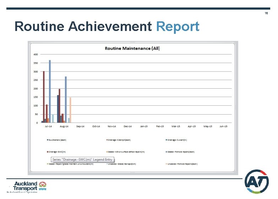Viewport: 278px width, 199px height.
Task: Click the Unsealed -Pothole Repairs(each) color swatch
Action: coord(167,164)
